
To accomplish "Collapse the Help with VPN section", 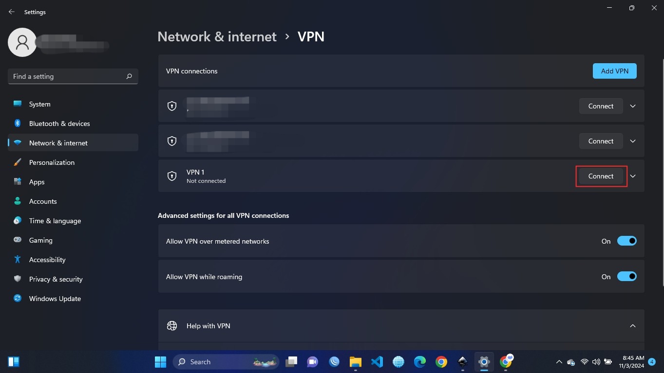I will click(x=633, y=326).
